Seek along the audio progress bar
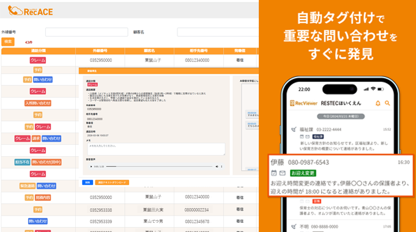 click(x=160, y=167)
